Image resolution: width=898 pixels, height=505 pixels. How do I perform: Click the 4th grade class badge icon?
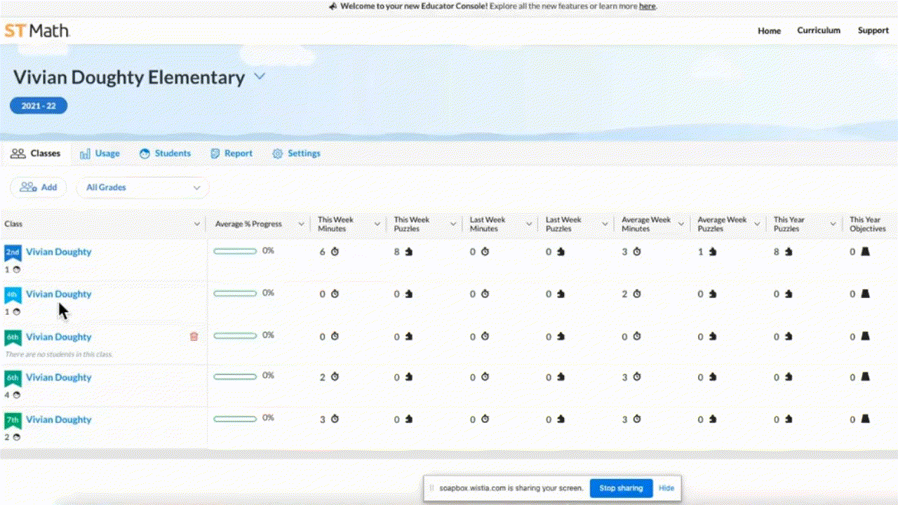pos(13,295)
